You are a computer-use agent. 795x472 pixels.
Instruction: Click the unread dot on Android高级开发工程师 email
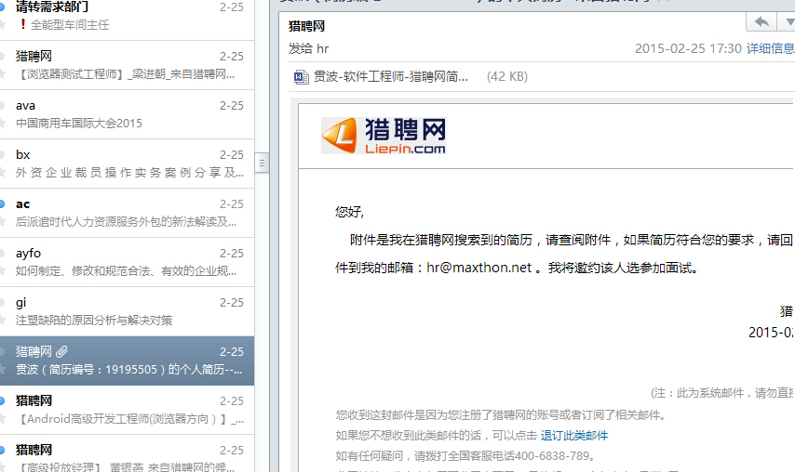coord(2,400)
